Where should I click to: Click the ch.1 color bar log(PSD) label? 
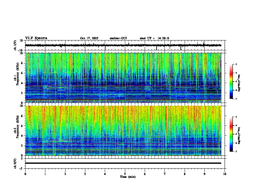pos(239,83)
